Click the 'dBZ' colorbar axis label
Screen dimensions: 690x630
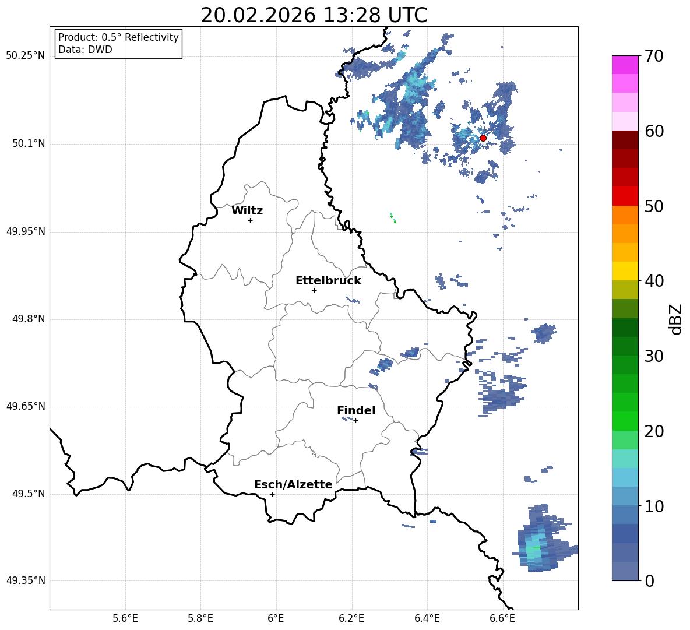point(677,319)
